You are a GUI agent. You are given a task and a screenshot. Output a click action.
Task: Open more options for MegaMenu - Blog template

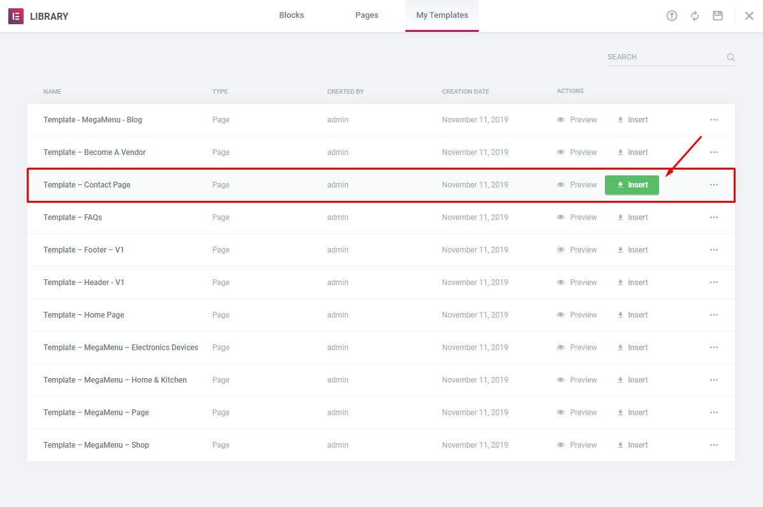714,120
